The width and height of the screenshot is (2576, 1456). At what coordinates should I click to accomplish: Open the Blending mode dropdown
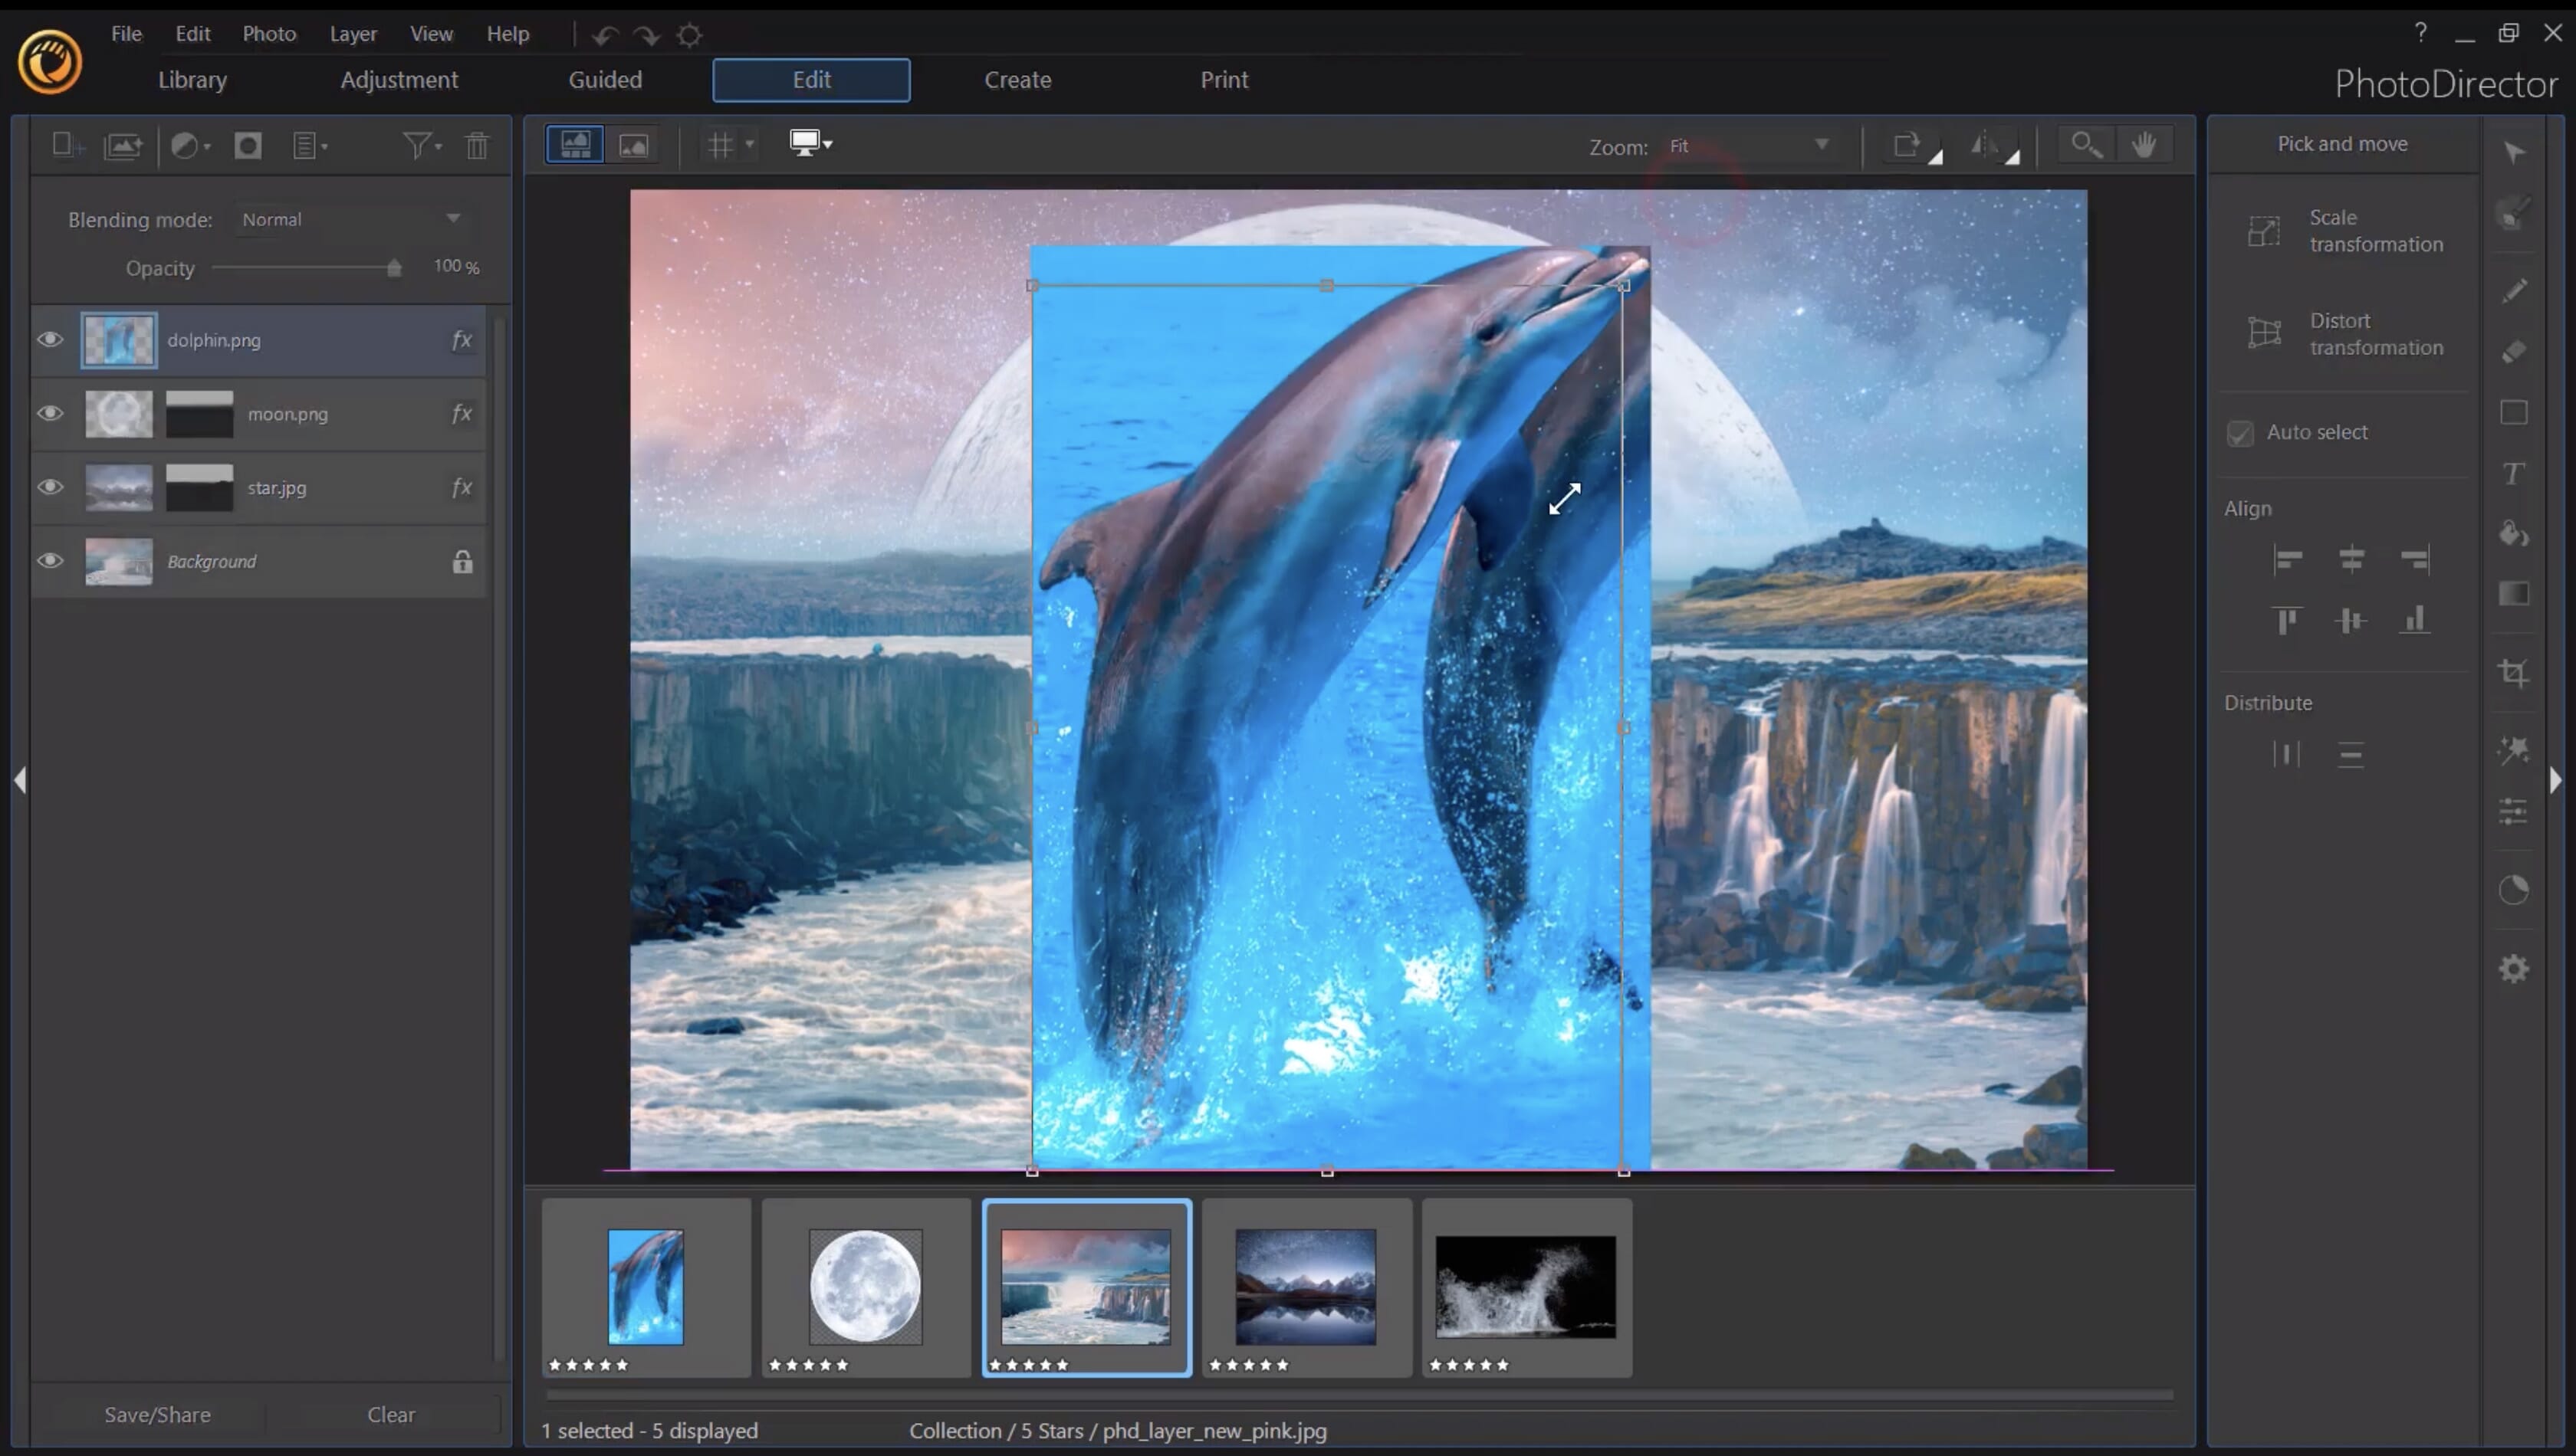tap(349, 218)
